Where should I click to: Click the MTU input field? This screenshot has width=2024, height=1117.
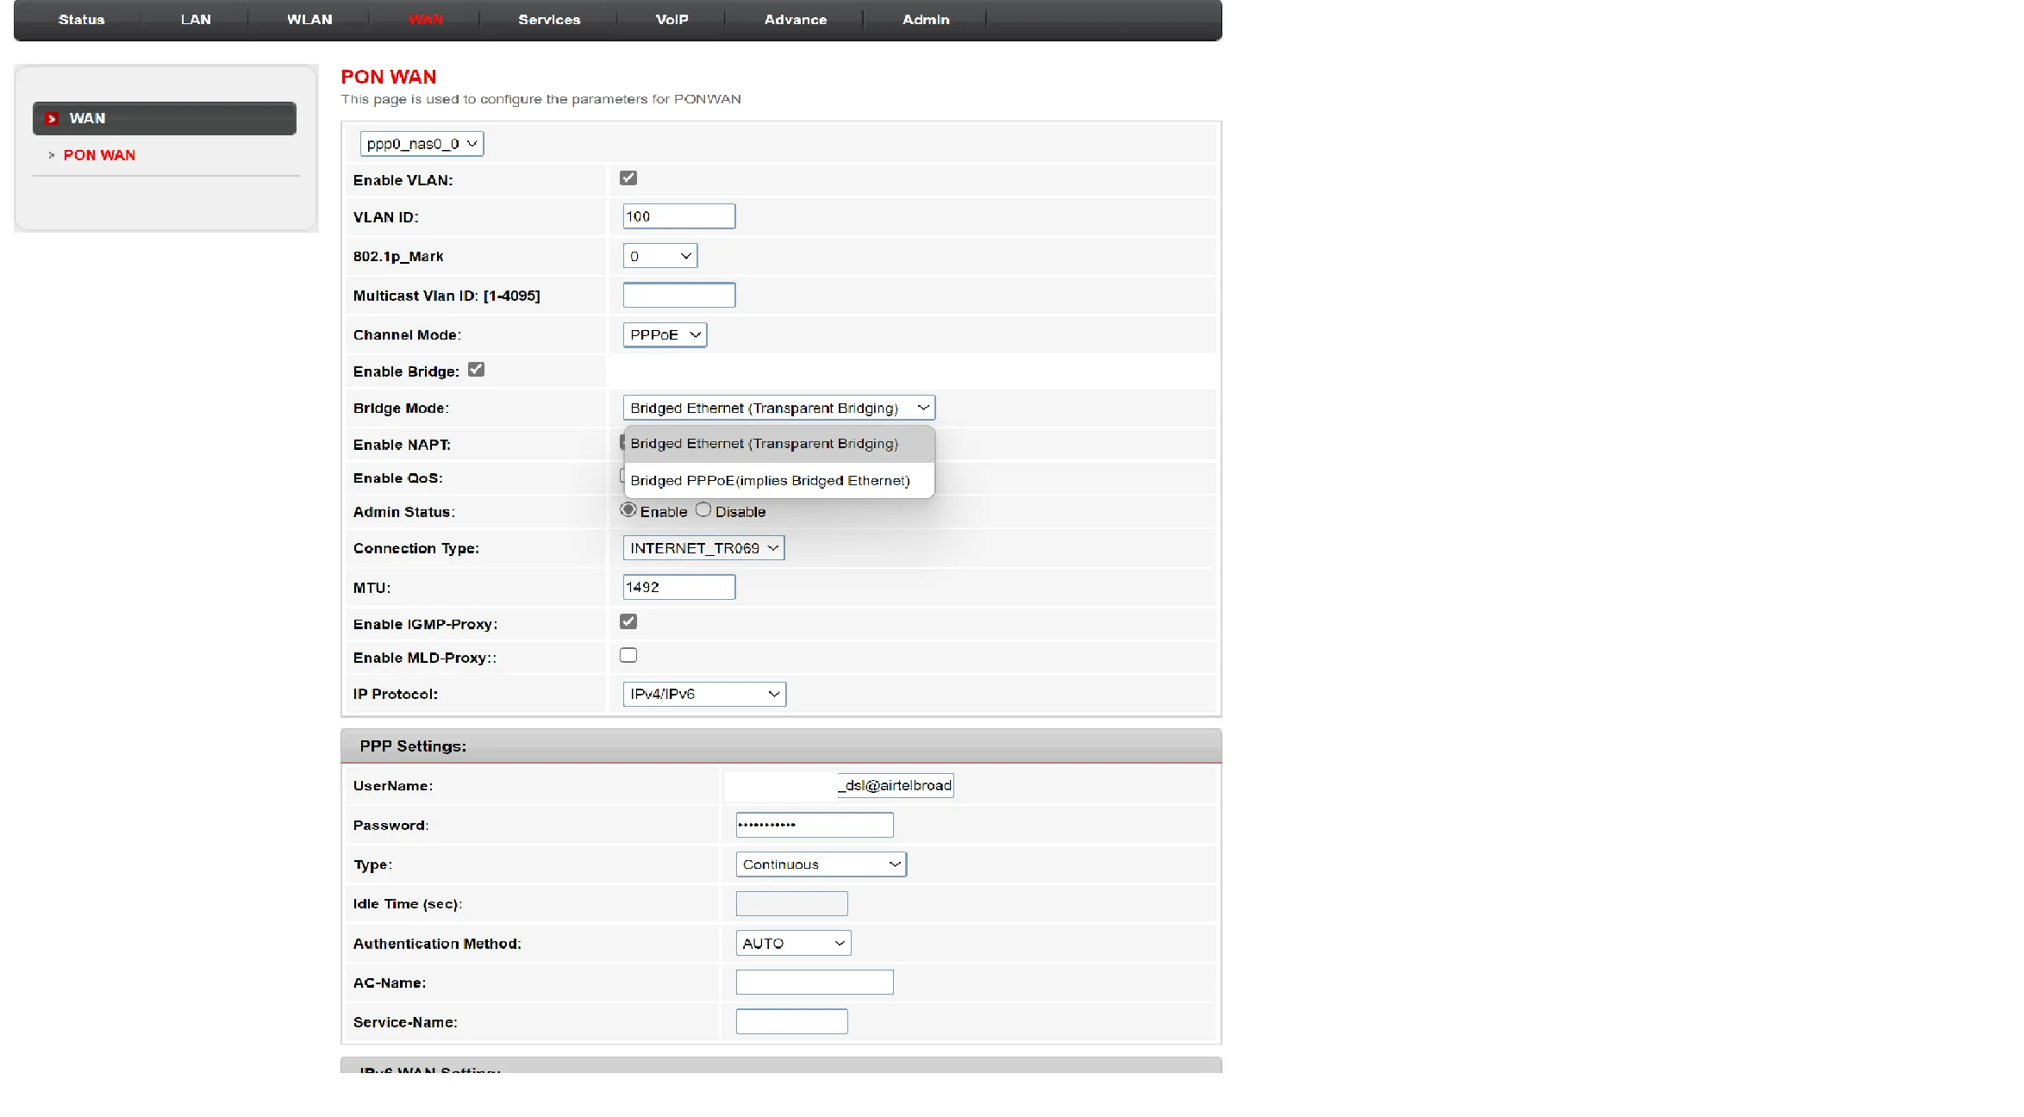pyautogui.click(x=678, y=587)
